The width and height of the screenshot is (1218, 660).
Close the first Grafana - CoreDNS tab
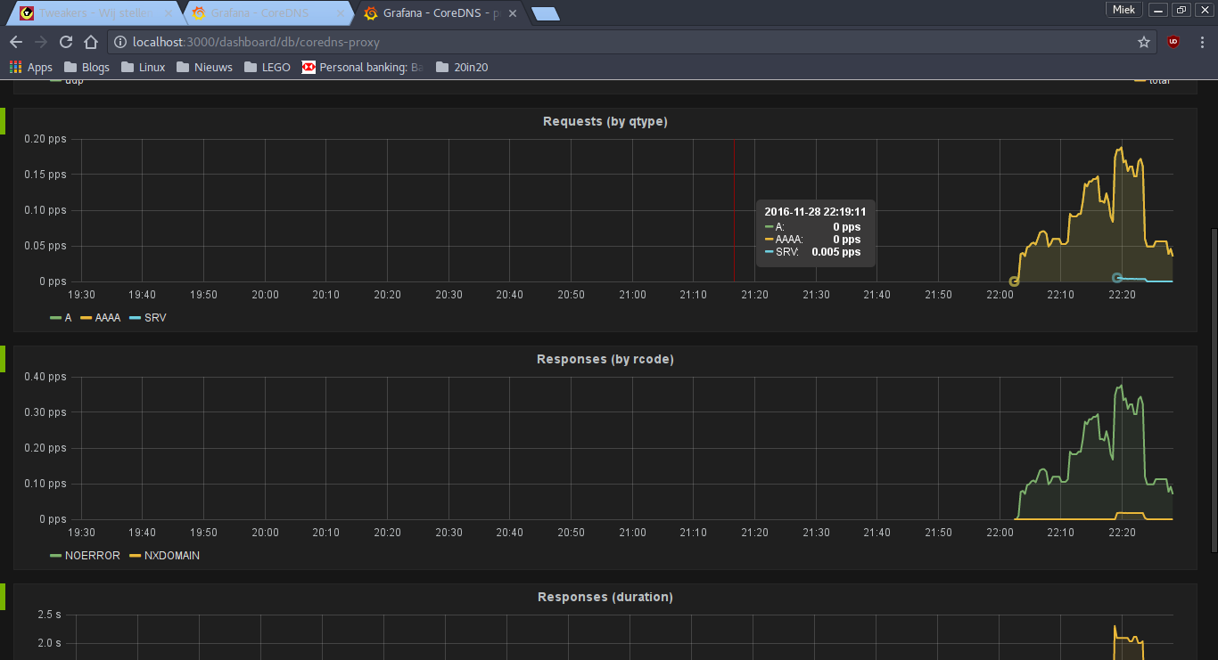(x=340, y=13)
